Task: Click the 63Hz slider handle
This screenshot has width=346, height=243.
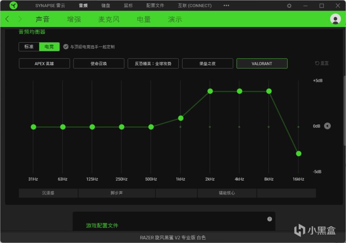Action: point(63,127)
